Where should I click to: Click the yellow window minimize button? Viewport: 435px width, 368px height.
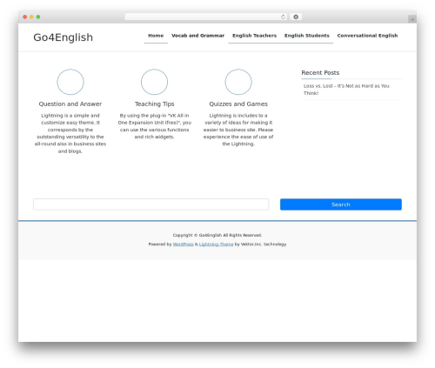(31, 17)
